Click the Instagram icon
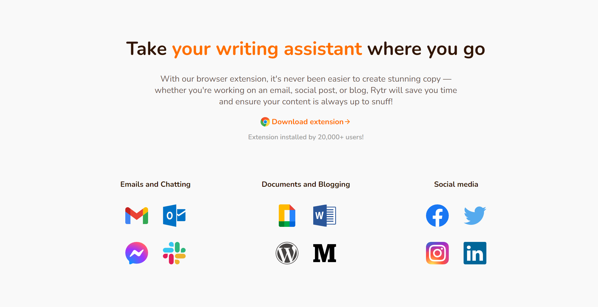This screenshot has height=307, width=598. click(x=438, y=253)
